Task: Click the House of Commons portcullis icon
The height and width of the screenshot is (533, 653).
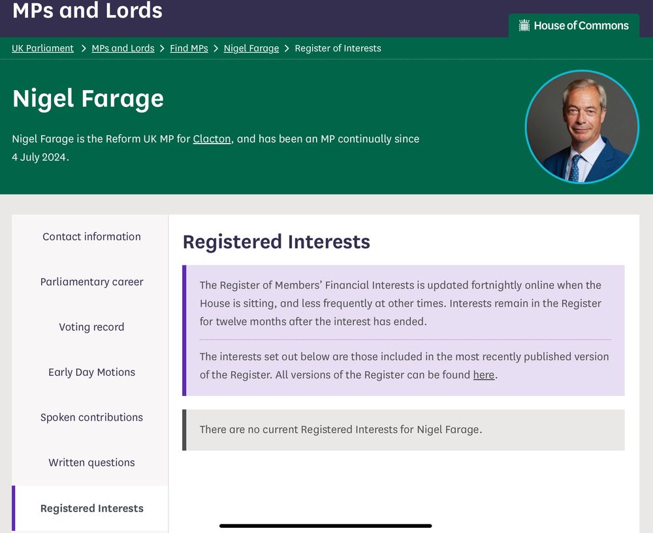Action: coord(524,25)
